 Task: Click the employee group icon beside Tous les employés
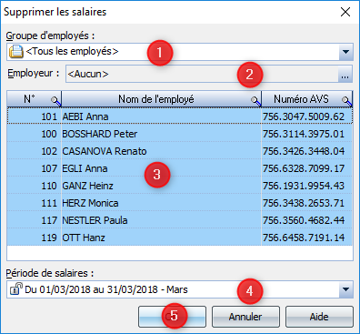tap(16, 52)
